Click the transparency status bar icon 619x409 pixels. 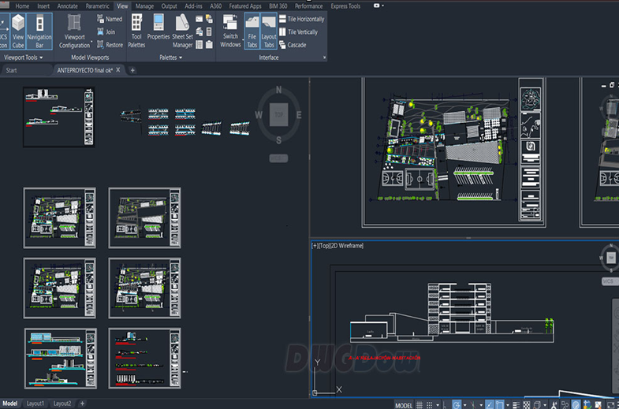pos(527,404)
